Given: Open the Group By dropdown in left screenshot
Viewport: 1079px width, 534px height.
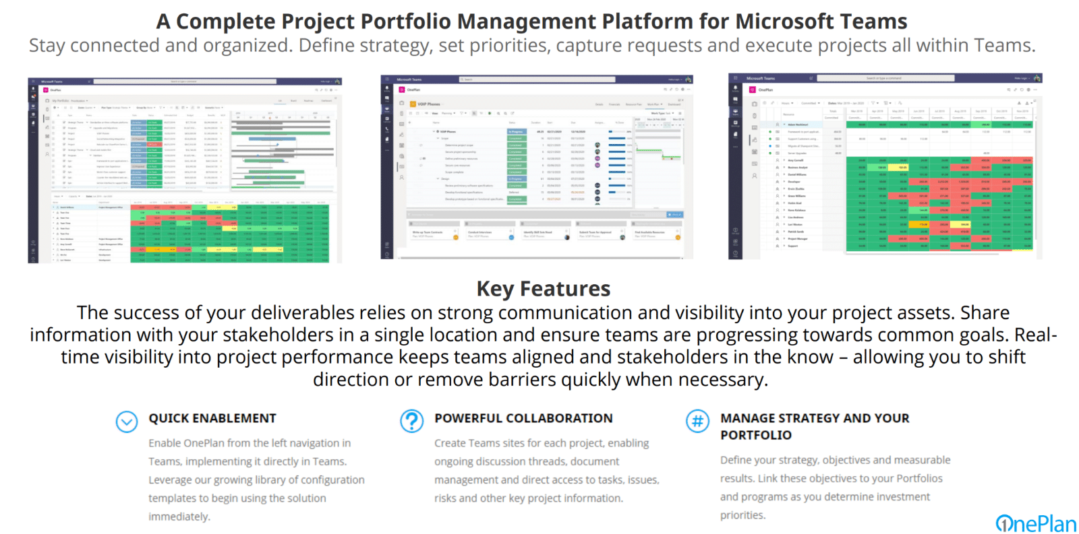Looking at the screenshot, I should (146, 108).
